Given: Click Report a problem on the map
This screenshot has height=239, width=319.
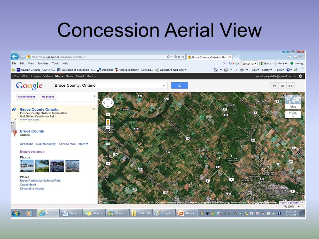Looking at the screenshot, I should pos(289,202).
